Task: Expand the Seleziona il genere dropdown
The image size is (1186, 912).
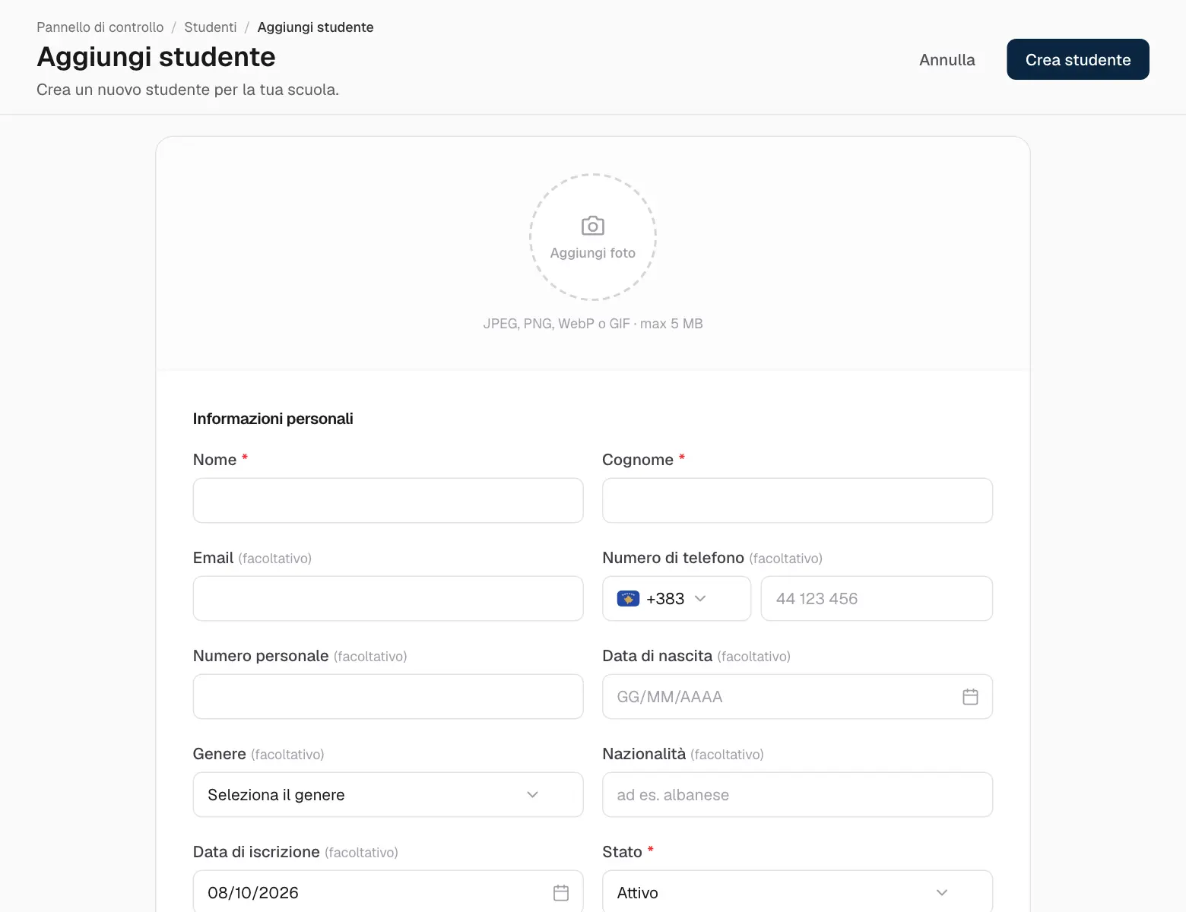Action: 388,795
